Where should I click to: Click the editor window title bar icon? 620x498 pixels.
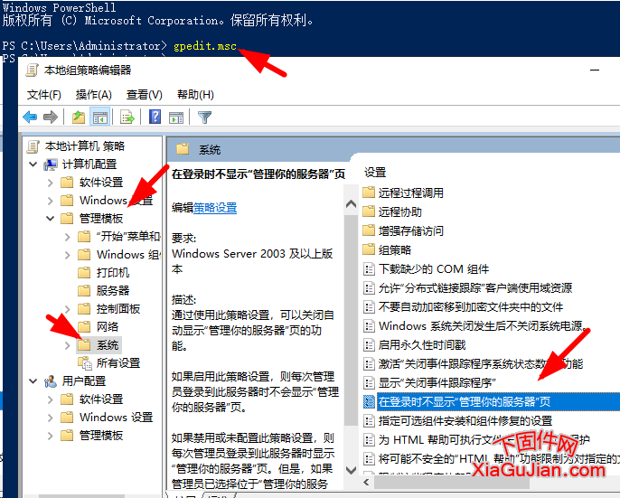(32, 70)
